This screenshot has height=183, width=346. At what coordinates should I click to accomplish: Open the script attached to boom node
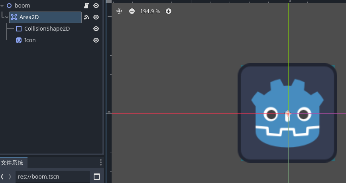pyautogui.click(x=86, y=6)
